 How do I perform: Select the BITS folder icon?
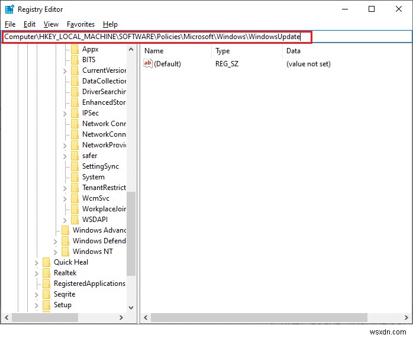pyautogui.click(x=75, y=60)
